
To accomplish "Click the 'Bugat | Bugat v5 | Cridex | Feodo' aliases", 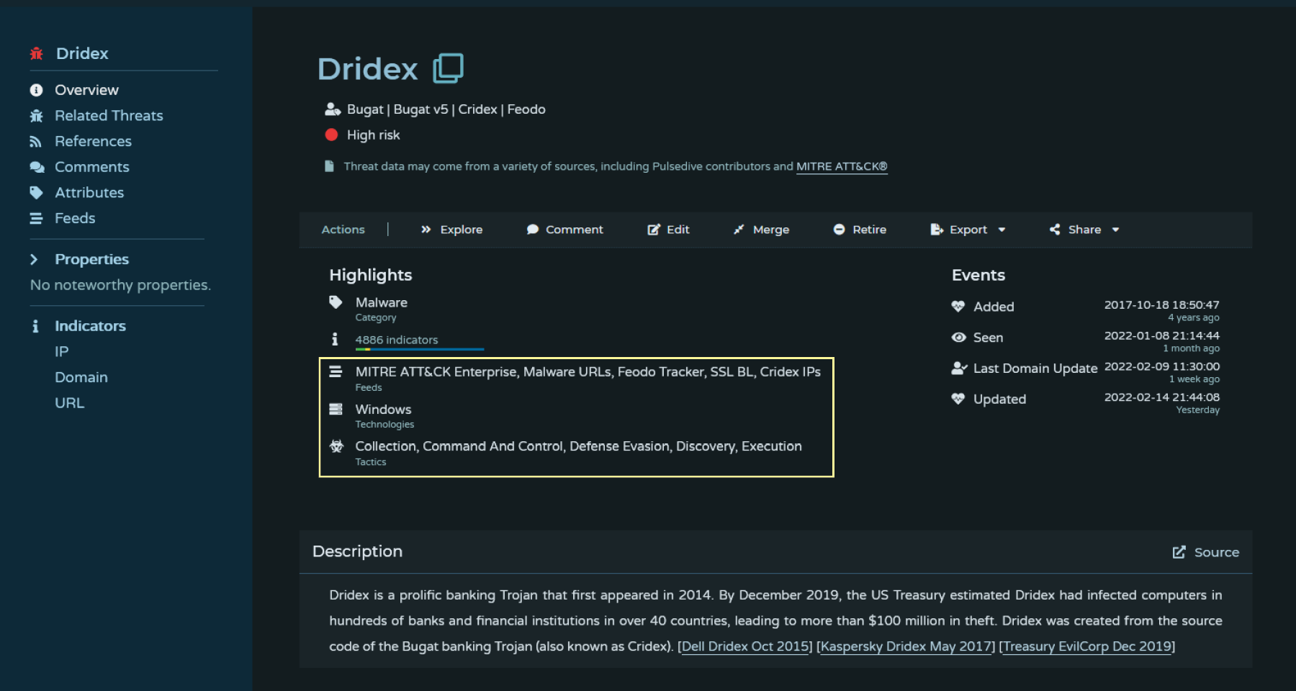I will [x=446, y=109].
